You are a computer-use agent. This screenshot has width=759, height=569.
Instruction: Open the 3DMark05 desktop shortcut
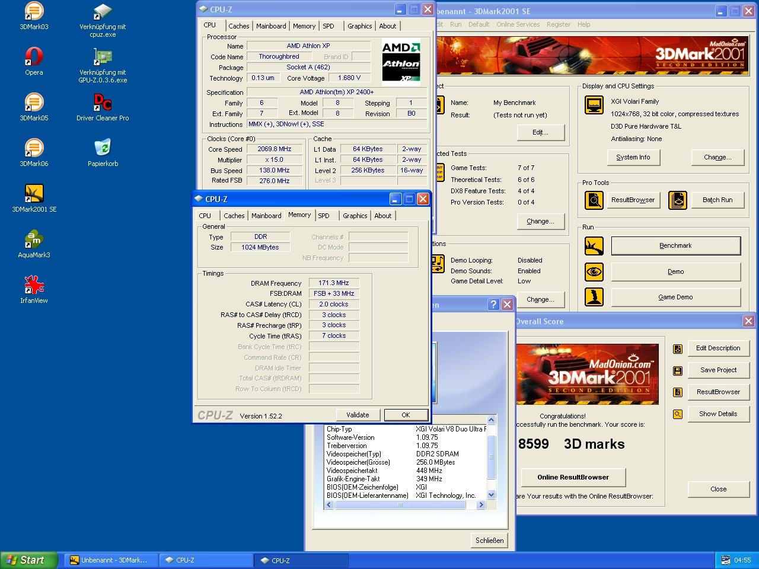pyautogui.click(x=34, y=107)
